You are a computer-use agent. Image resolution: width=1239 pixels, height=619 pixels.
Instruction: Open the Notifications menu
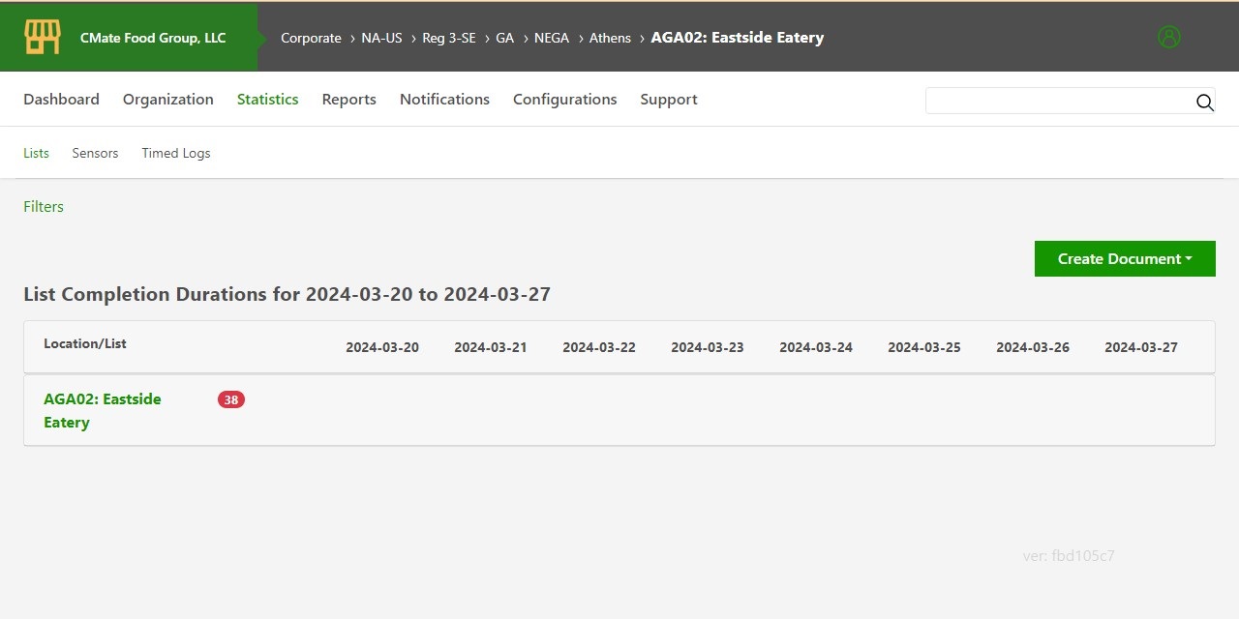click(x=444, y=99)
